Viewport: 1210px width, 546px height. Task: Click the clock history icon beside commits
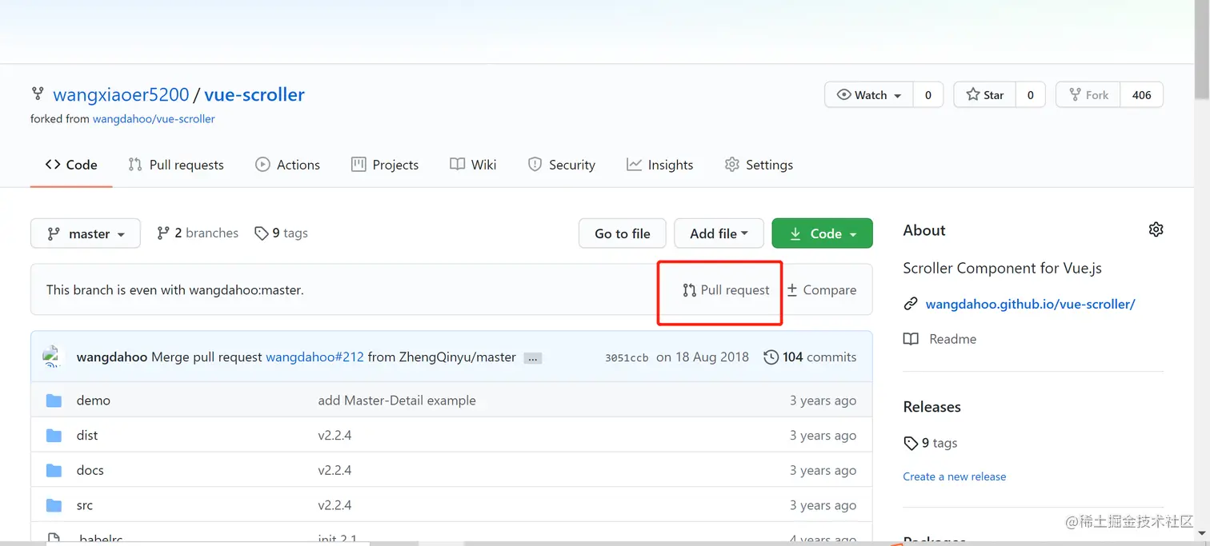tap(771, 357)
